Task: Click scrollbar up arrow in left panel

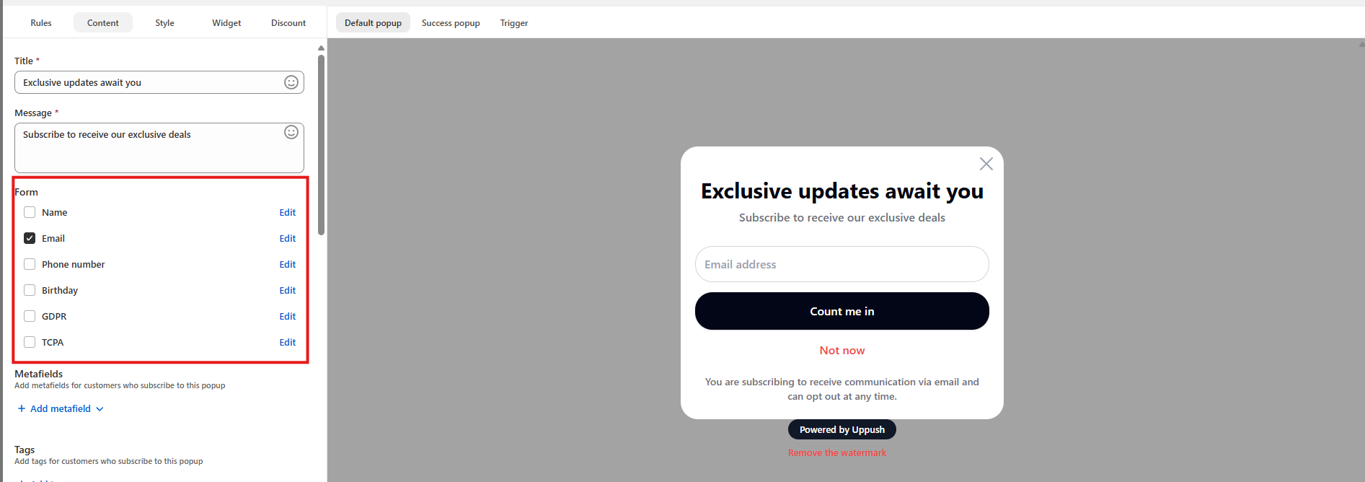Action: tap(321, 48)
